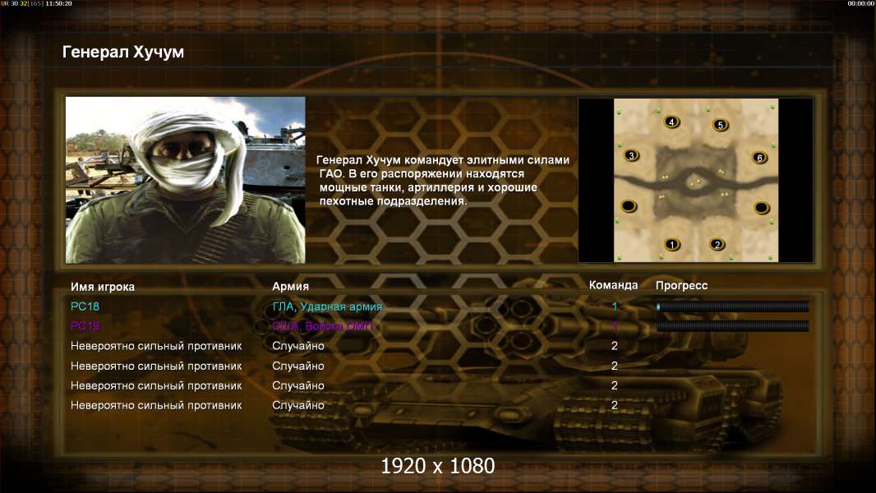Click the "США, Войска ОМП" army entry
The width and height of the screenshot is (876, 493).
(x=322, y=326)
